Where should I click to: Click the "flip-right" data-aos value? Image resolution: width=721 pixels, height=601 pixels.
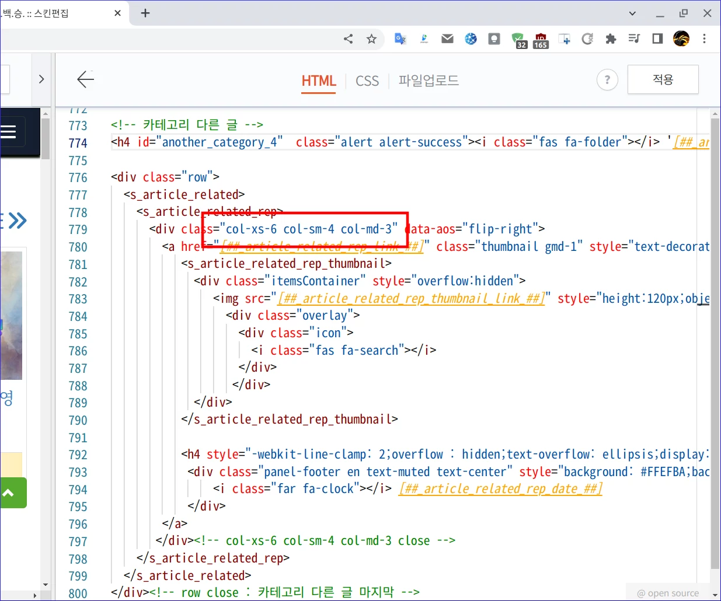pos(500,229)
